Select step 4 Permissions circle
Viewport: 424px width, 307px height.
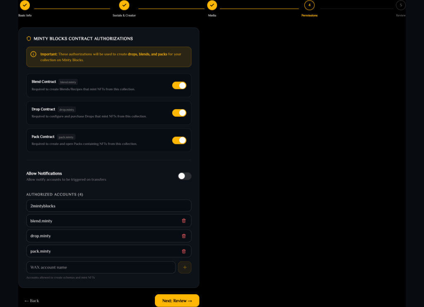pos(309,5)
